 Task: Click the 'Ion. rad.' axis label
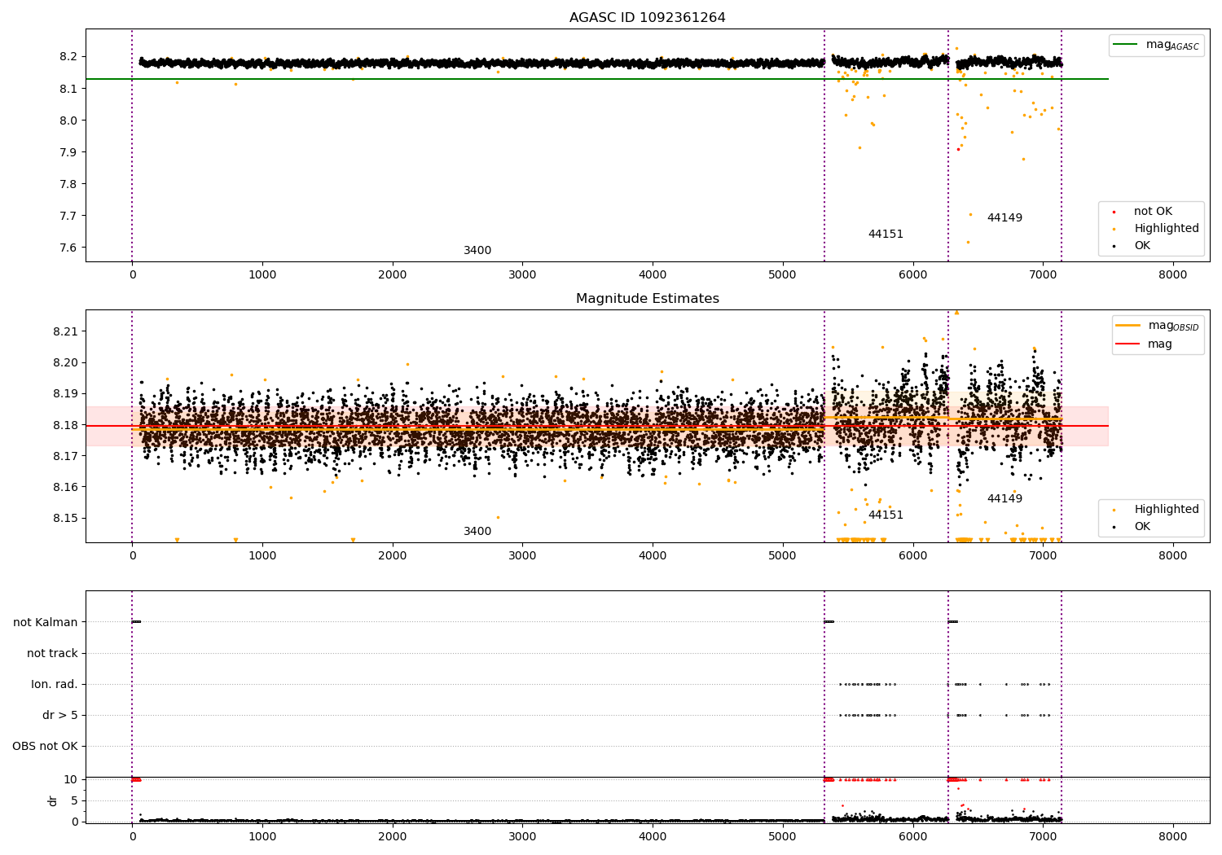click(55, 685)
